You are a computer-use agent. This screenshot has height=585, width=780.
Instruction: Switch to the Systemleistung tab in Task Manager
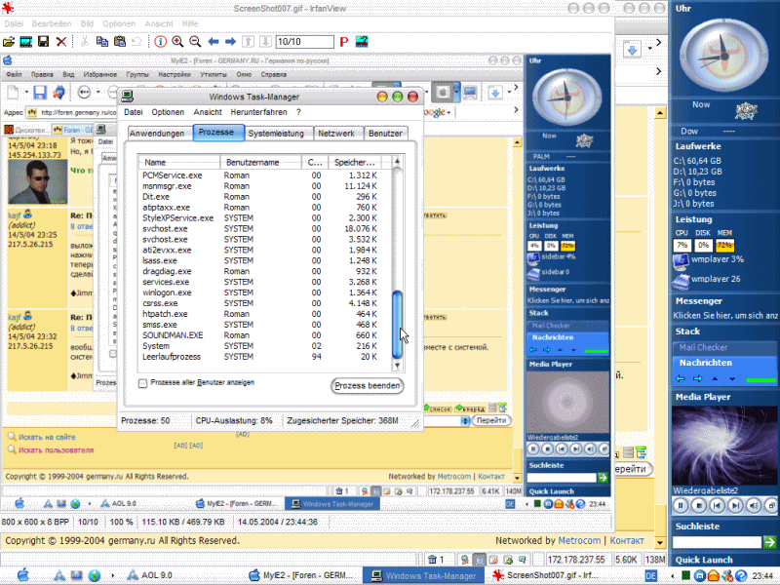pos(276,134)
